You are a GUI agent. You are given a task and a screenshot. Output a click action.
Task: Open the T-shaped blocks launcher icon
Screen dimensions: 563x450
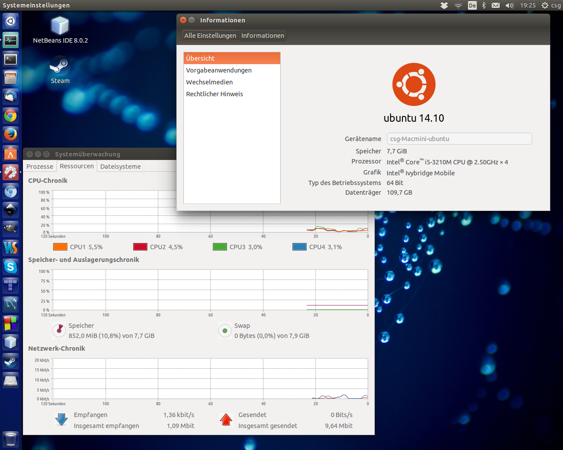(x=11, y=286)
